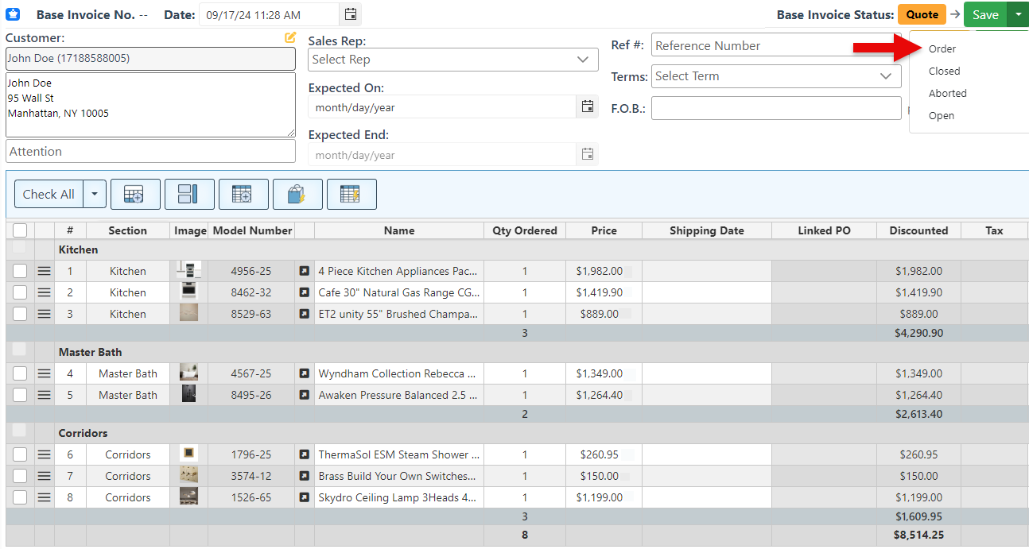Click the customer edit pencil icon
This screenshot has height=549, width=1029.
coord(290,37)
